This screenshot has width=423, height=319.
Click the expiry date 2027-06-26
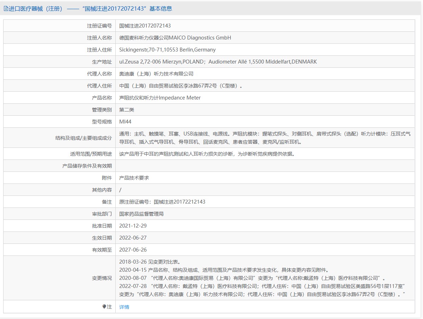click(x=133, y=250)
